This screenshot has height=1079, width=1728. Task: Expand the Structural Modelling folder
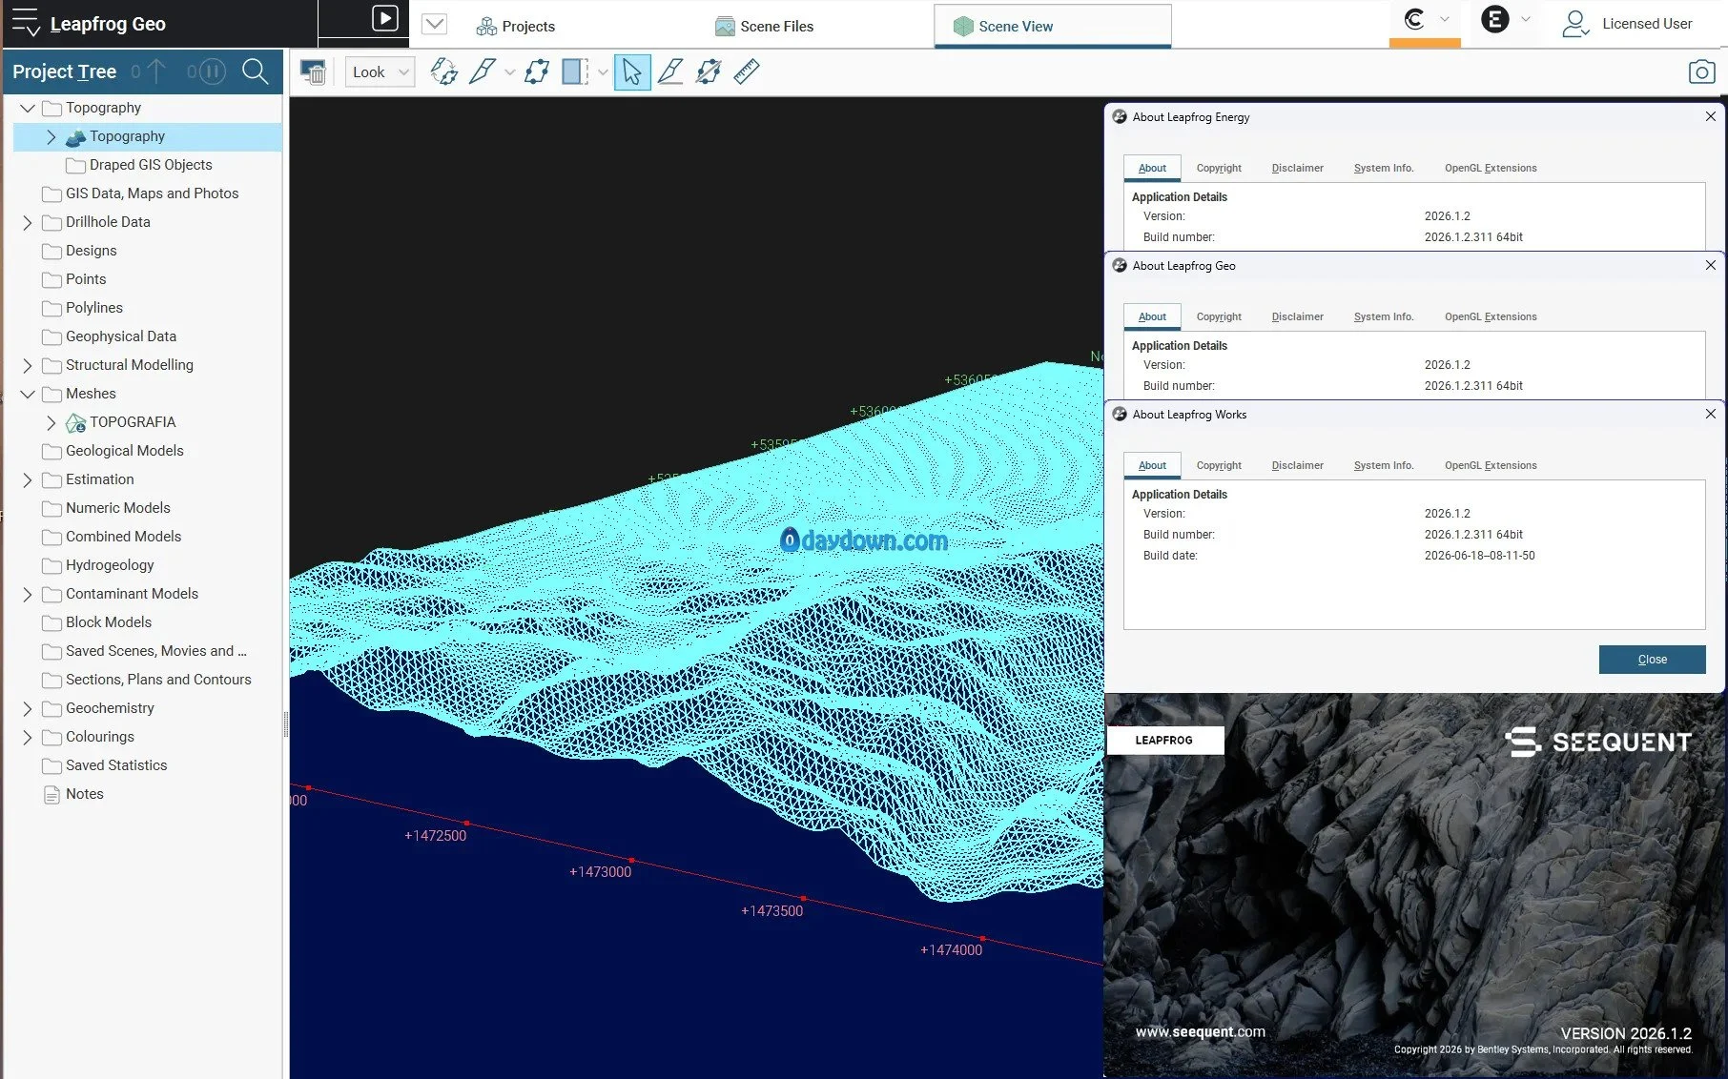tap(28, 365)
